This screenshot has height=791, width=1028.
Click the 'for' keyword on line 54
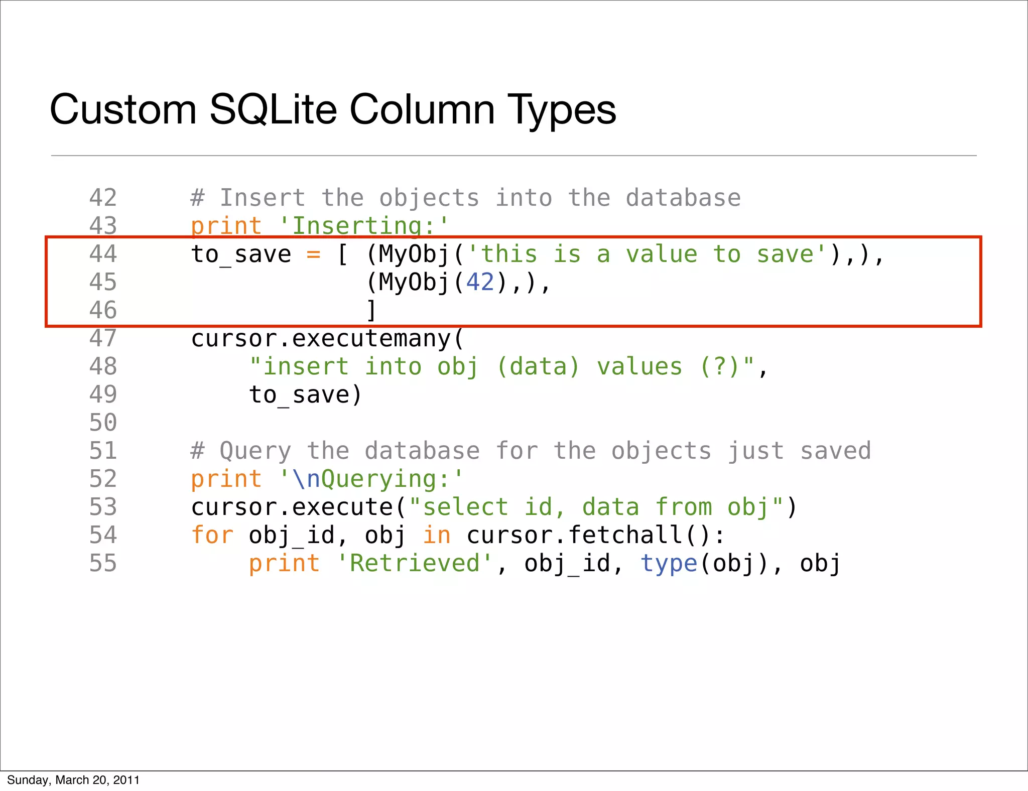pos(212,535)
